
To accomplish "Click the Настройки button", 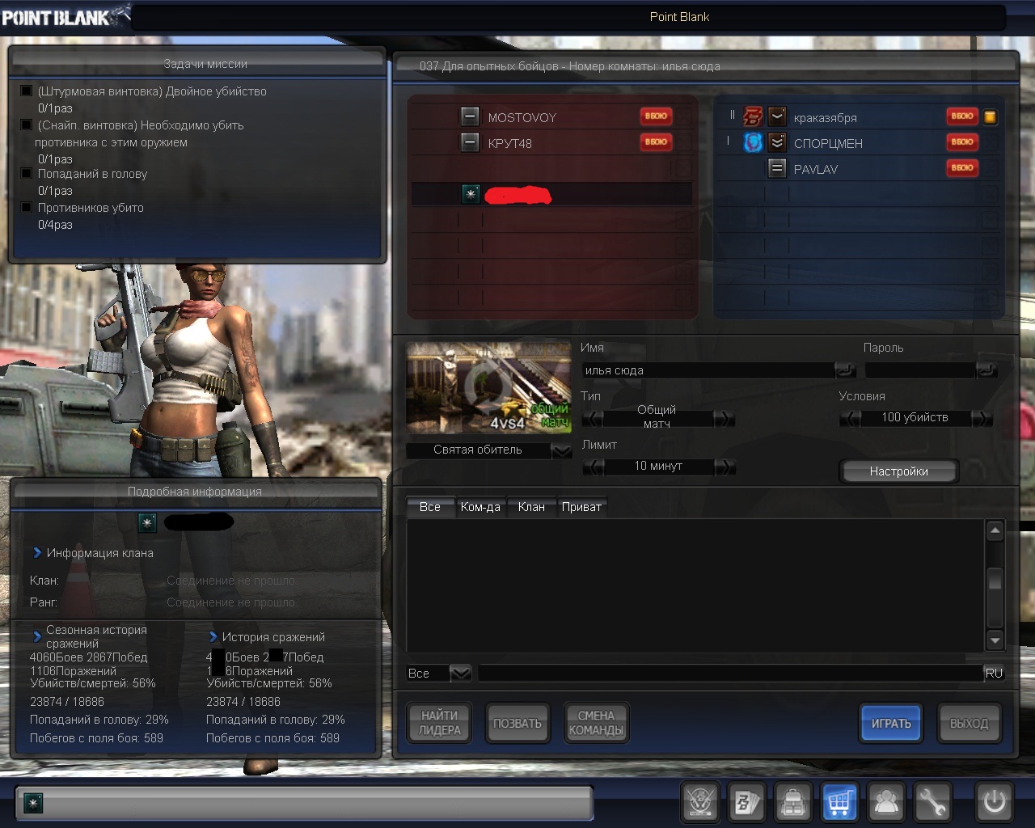I will tap(898, 471).
